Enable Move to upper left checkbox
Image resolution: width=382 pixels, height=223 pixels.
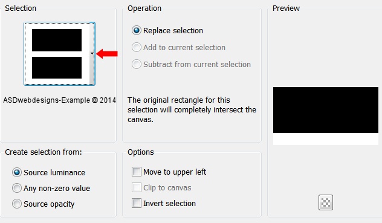[137, 172]
